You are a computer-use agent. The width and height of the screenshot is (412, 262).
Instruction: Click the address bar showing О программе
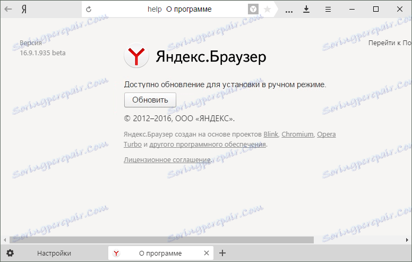click(x=179, y=9)
